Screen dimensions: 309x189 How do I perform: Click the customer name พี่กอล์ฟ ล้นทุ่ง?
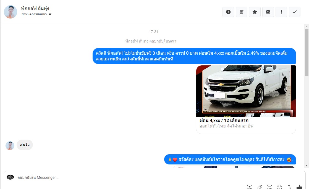[35, 8]
